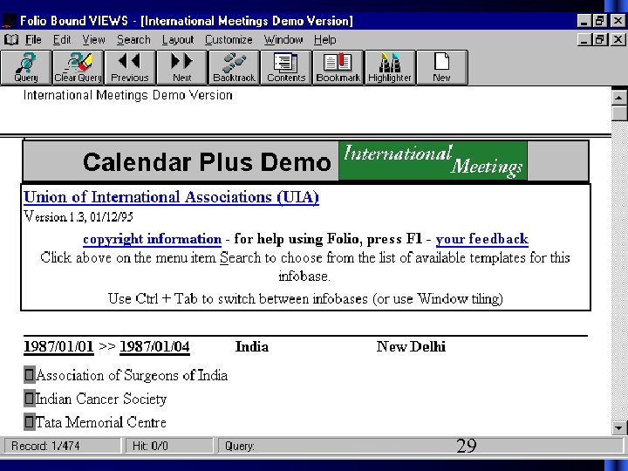Image resolution: width=628 pixels, height=471 pixels.
Task: Click the Folio icon in the title bar
Action: point(9,21)
